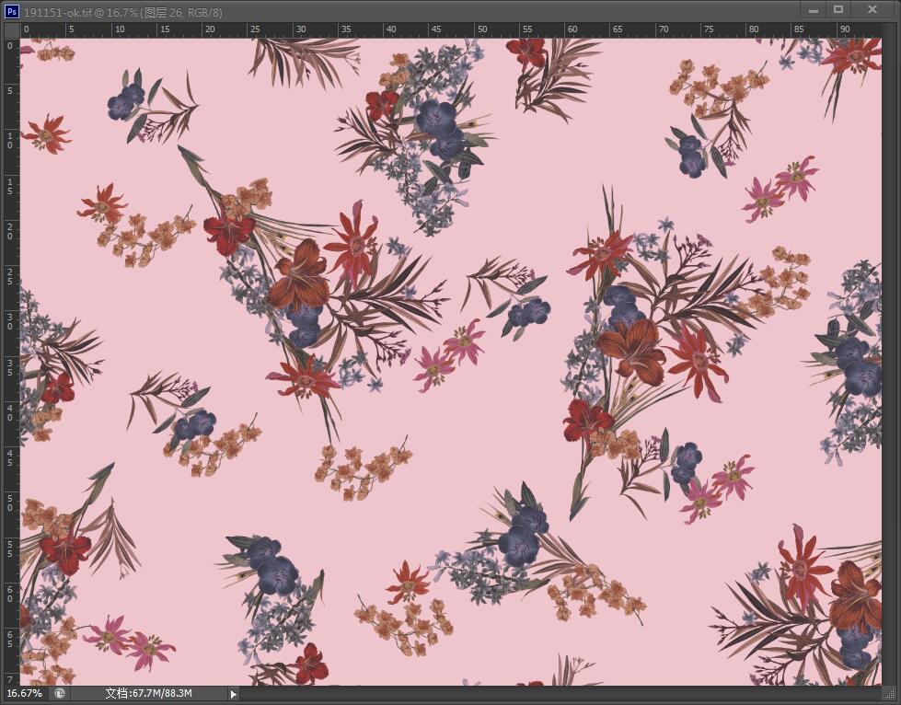Click the 65 mark on vertical ruler

[10, 639]
